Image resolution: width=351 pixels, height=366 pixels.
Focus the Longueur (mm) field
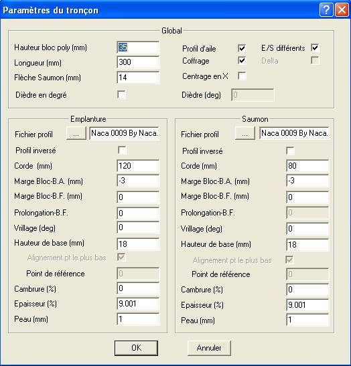point(138,62)
